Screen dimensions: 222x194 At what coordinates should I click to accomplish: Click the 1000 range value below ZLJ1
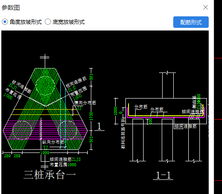coord(8,96)
